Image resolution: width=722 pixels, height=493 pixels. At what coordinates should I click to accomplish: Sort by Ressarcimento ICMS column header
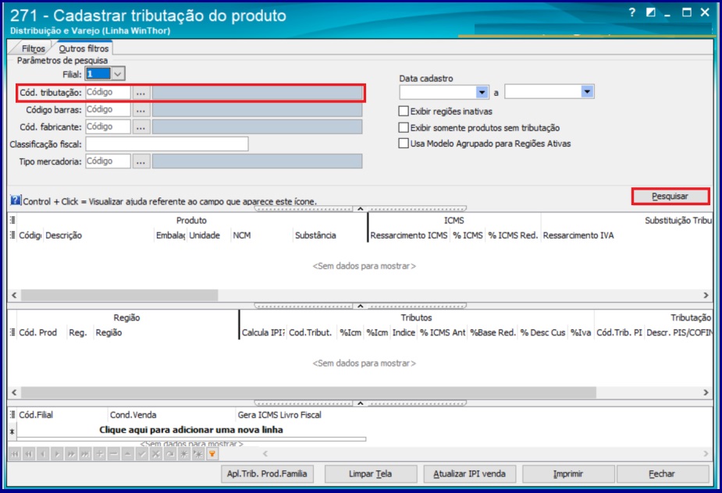(409, 236)
